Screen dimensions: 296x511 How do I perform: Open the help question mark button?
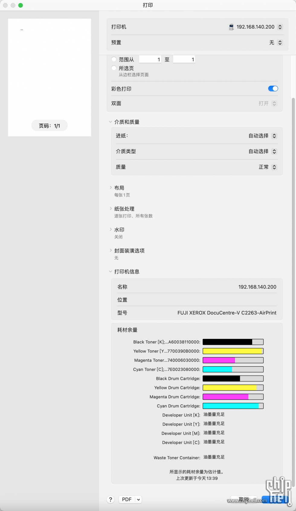[x=111, y=500]
